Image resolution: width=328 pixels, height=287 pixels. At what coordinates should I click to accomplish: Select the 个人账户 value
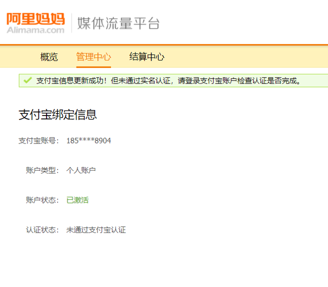81,170
